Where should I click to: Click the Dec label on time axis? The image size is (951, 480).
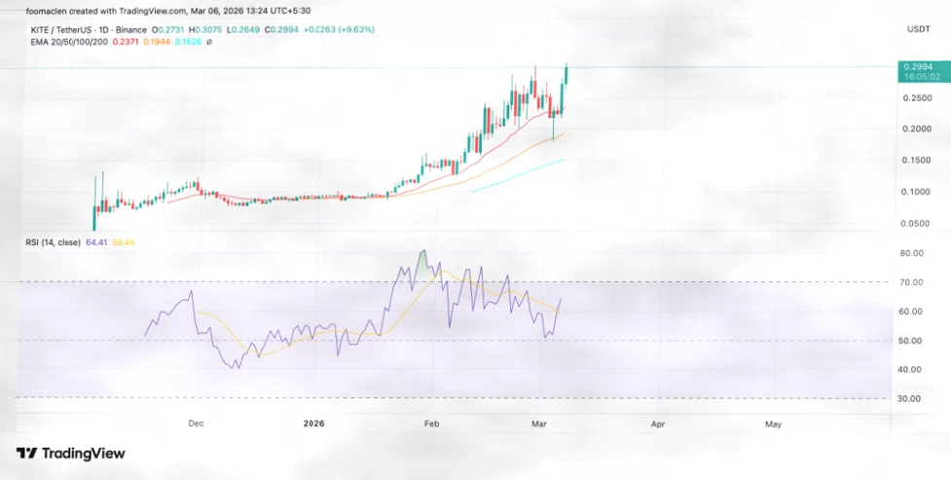coord(195,425)
